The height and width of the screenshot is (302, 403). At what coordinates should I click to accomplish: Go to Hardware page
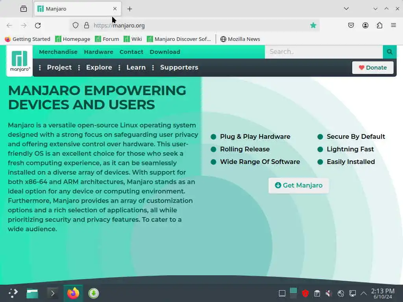coord(98,52)
